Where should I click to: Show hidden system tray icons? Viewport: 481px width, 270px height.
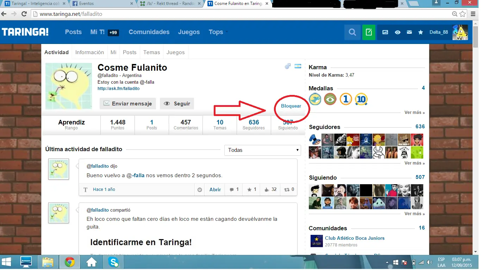tap(387, 262)
